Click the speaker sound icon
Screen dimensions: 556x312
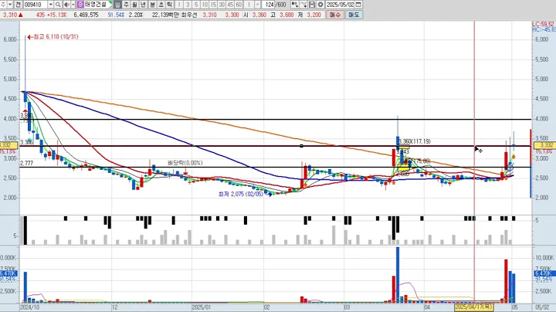pos(66,5)
